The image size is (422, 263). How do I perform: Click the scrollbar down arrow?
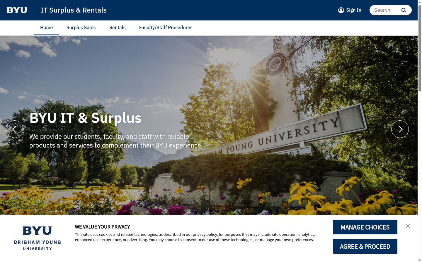(x=420, y=260)
